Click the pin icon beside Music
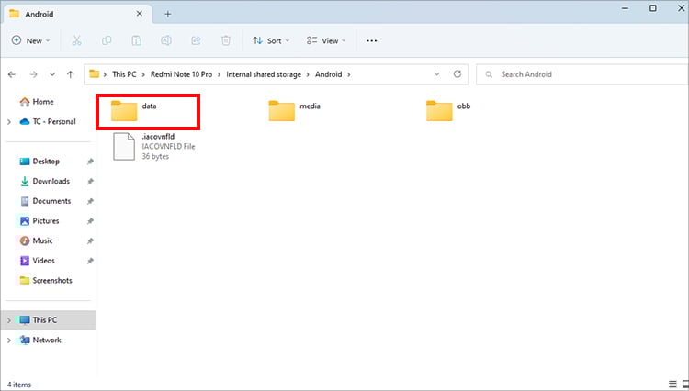Image resolution: width=689 pixels, height=391 pixels. tap(90, 240)
